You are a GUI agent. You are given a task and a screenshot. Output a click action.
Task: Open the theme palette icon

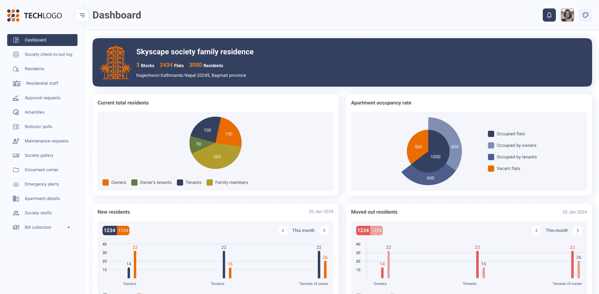tap(585, 15)
